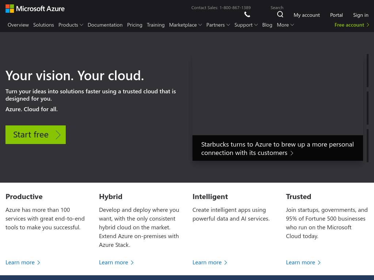Screen dimensions: 374x280
Task: Open search with the magnifier icon
Action: coord(280,15)
